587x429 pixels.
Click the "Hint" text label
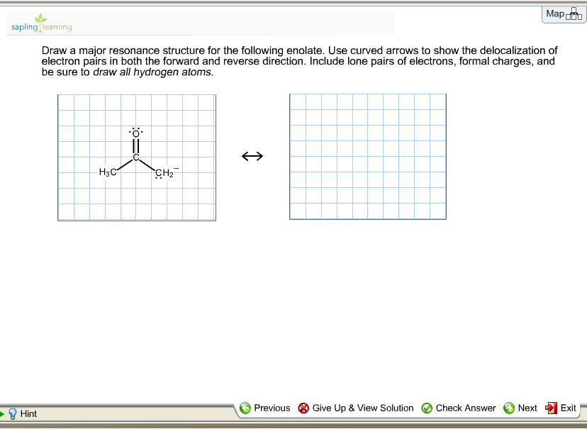coord(28,413)
